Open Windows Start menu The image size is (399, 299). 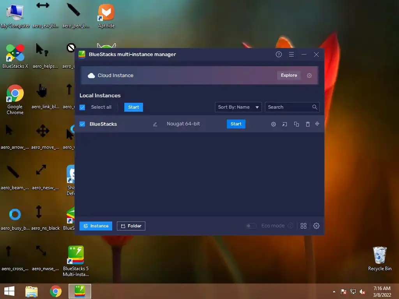(9, 291)
